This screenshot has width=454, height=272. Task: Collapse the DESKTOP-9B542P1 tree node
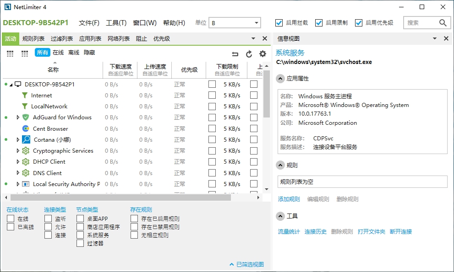(x=11, y=85)
